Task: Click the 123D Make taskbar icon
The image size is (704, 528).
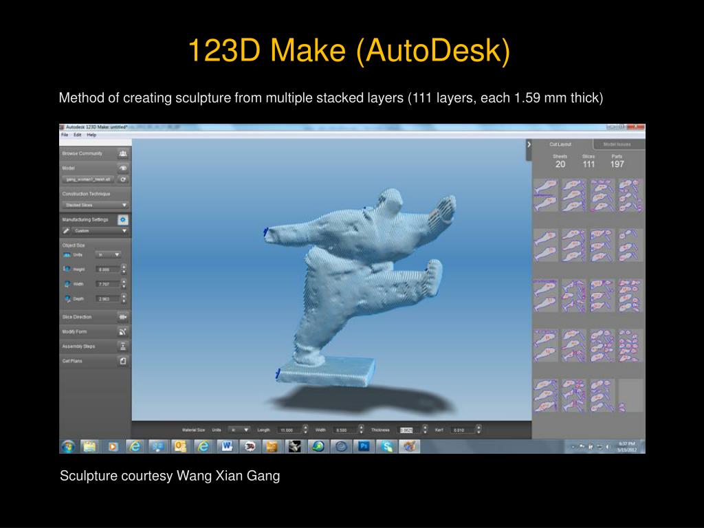Action: (x=409, y=446)
